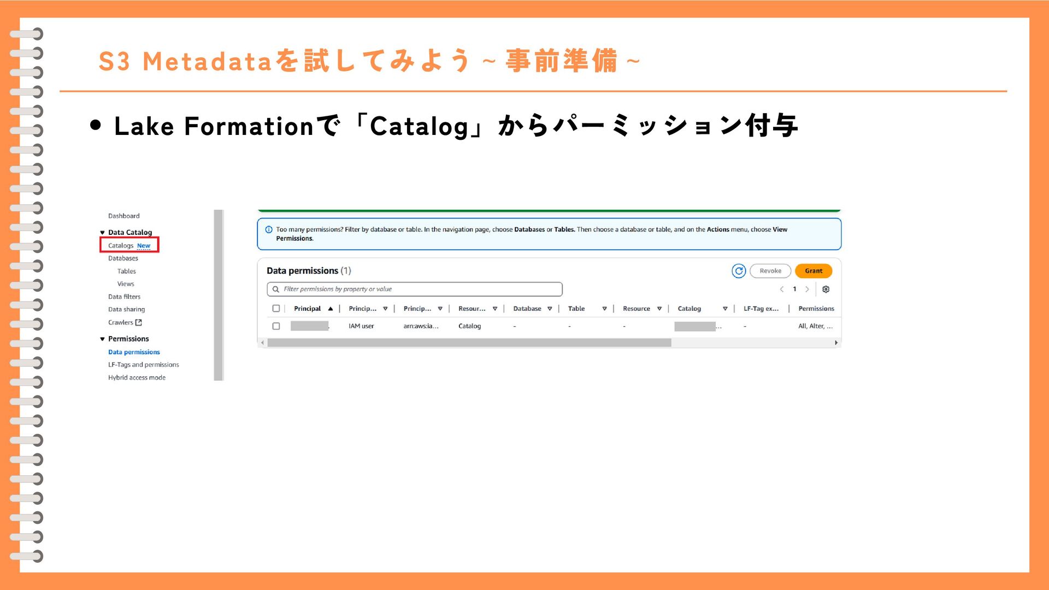Open Data filters in the sidebar
This screenshot has height=590, width=1049.
click(124, 297)
